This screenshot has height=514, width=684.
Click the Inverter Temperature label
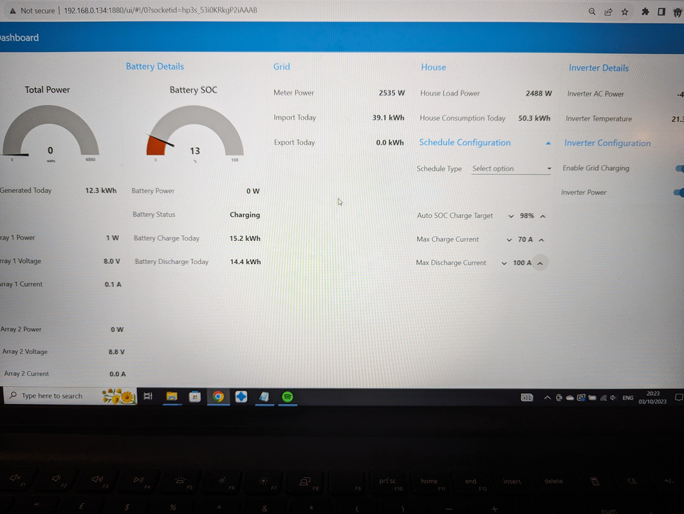click(x=598, y=118)
